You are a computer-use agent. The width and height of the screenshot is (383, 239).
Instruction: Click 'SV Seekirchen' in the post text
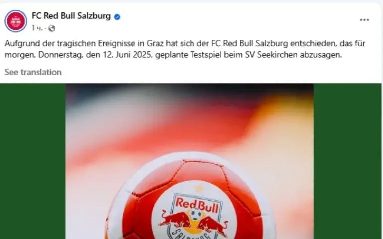point(271,55)
